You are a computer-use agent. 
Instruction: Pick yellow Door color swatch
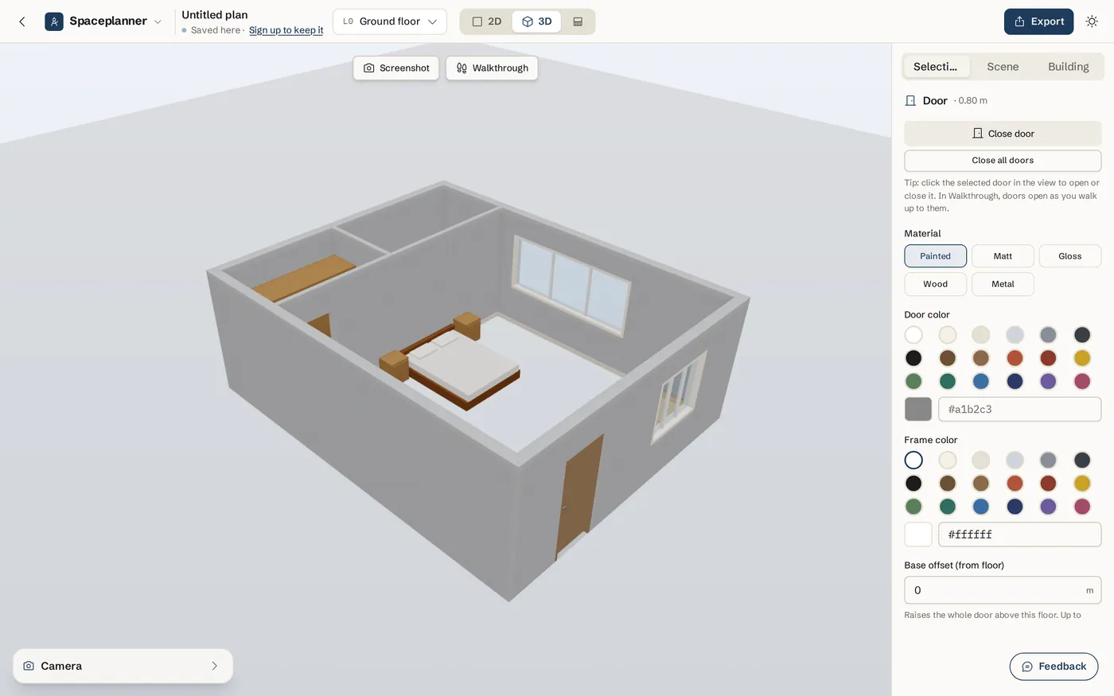click(x=1082, y=358)
